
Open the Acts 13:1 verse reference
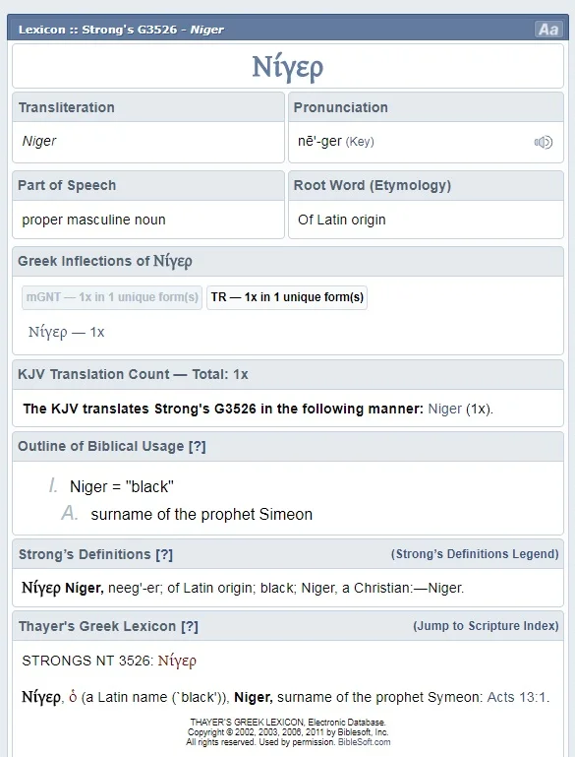coord(517,697)
